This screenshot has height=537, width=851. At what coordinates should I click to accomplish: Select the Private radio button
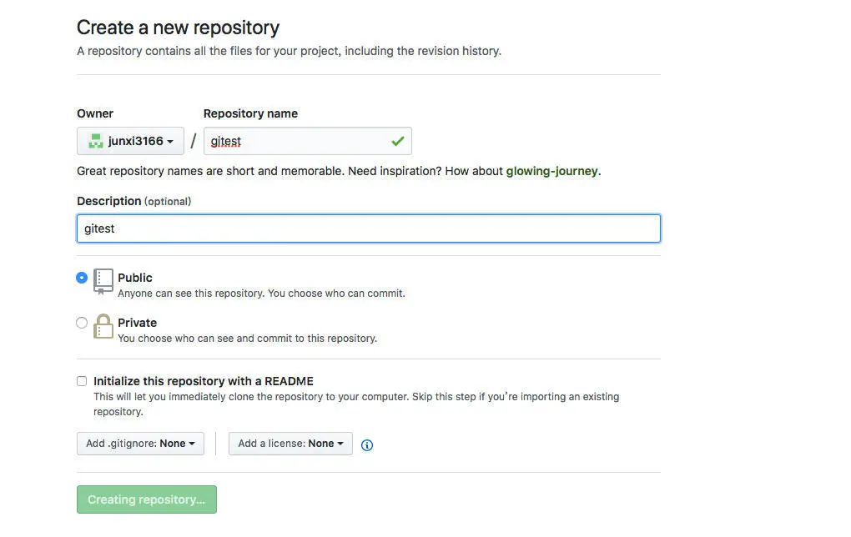tap(82, 323)
